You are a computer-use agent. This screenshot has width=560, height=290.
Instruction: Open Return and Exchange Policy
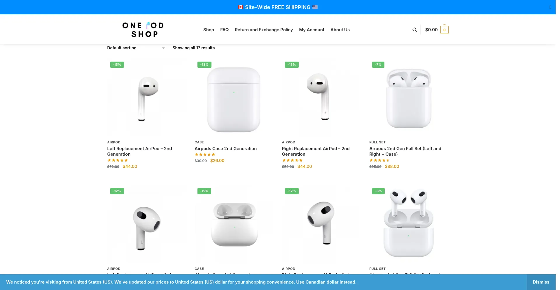[x=264, y=29]
